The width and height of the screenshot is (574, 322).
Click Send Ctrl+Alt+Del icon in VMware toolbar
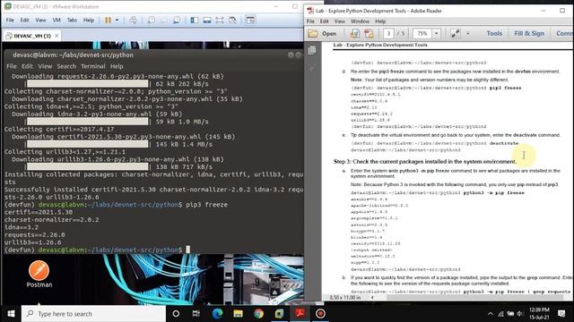click(134, 21)
